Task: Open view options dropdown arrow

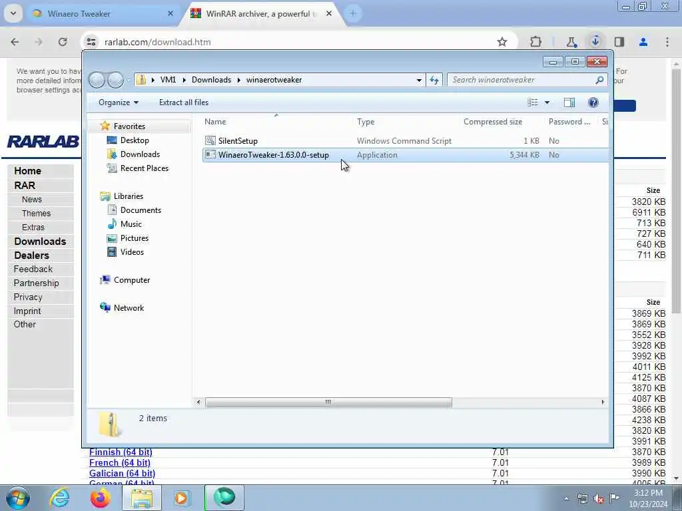Action: click(x=547, y=102)
